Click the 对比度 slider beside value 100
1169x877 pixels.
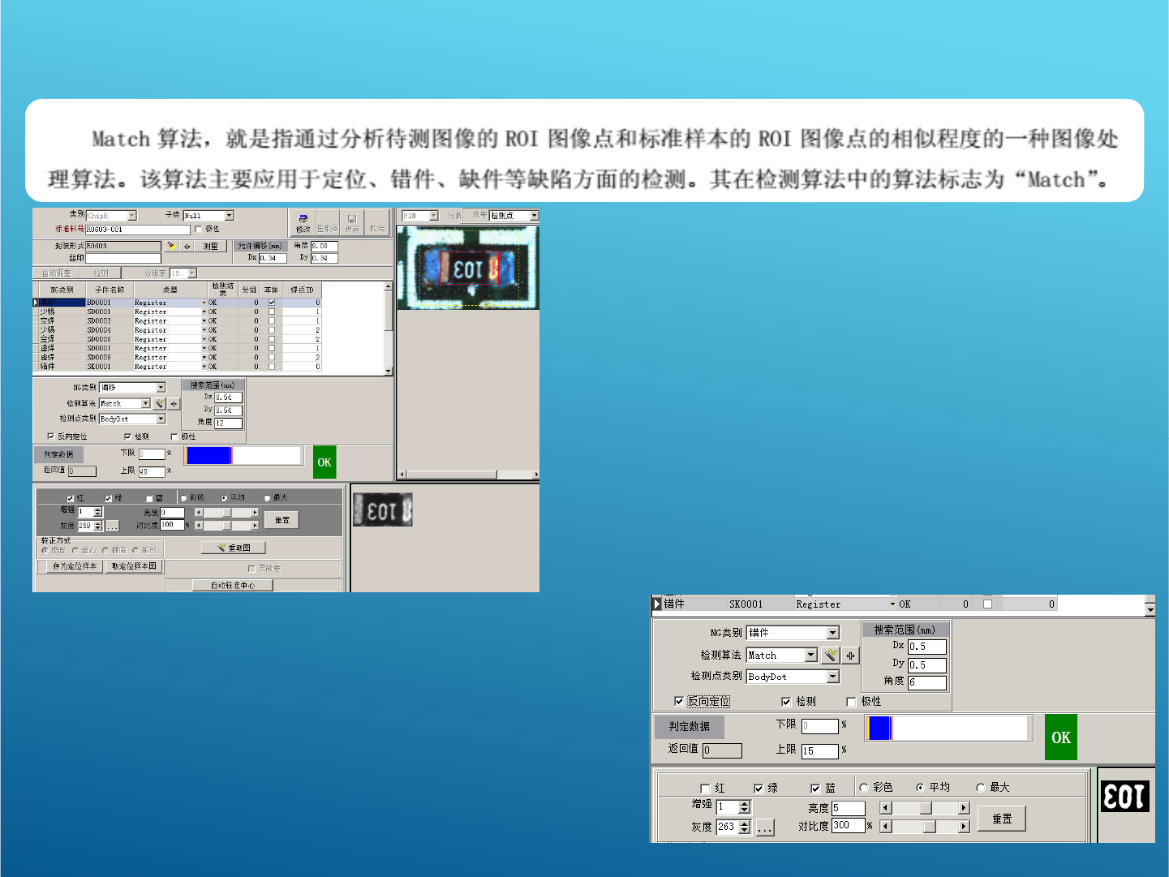227,526
